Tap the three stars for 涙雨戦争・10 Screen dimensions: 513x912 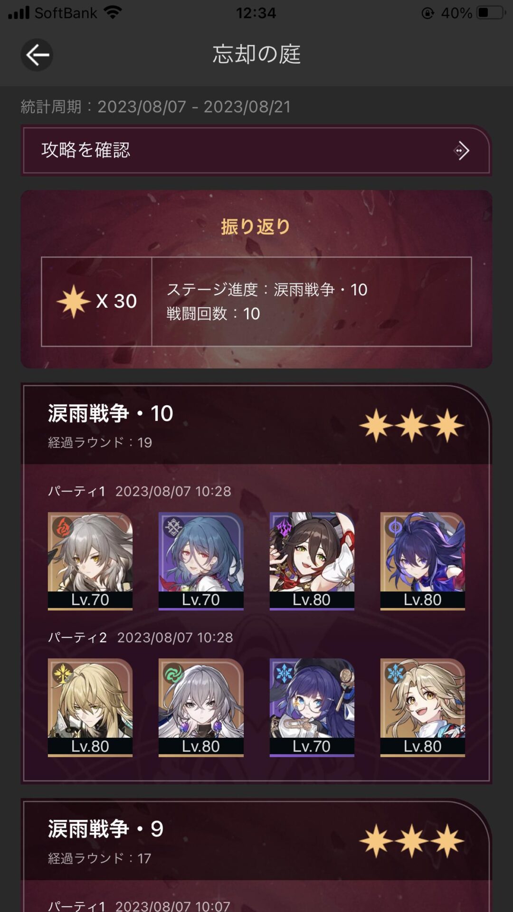pyautogui.click(x=411, y=426)
